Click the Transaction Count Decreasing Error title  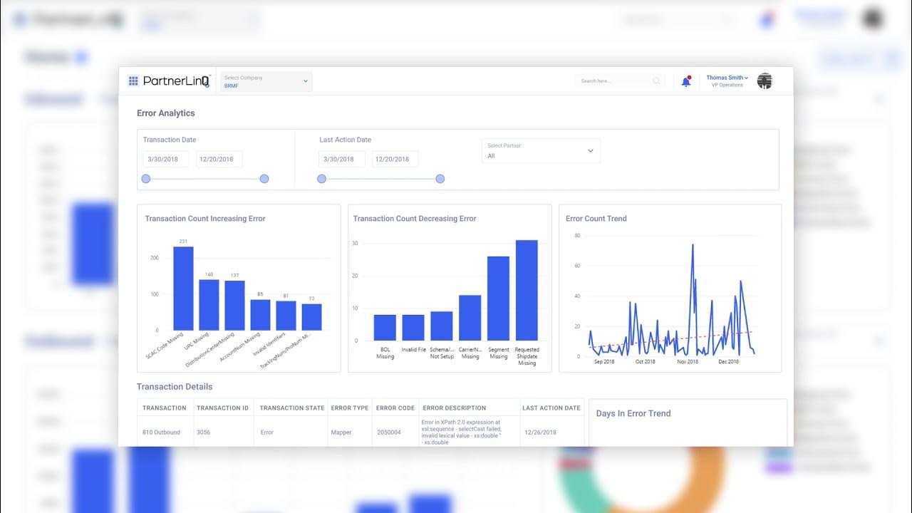(x=415, y=219)
